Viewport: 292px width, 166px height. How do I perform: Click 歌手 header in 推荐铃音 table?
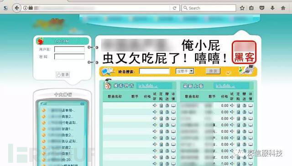pyautogui.click(x=135, y=96)
